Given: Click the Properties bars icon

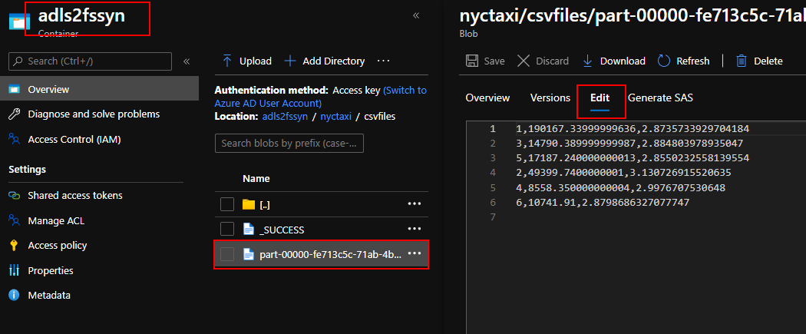Looking at the screenshot, I should click(15, 270).
